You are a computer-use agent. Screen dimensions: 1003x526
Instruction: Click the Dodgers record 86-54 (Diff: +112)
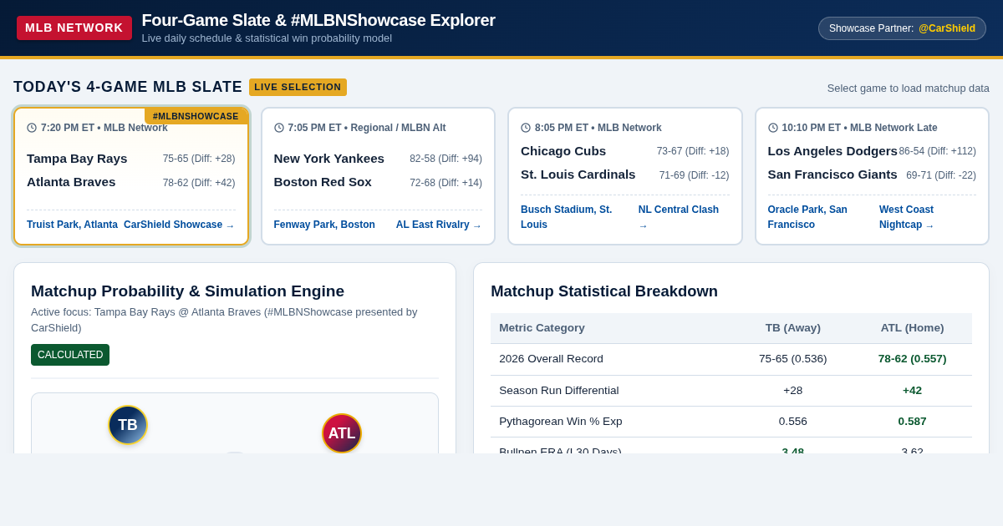938,151
